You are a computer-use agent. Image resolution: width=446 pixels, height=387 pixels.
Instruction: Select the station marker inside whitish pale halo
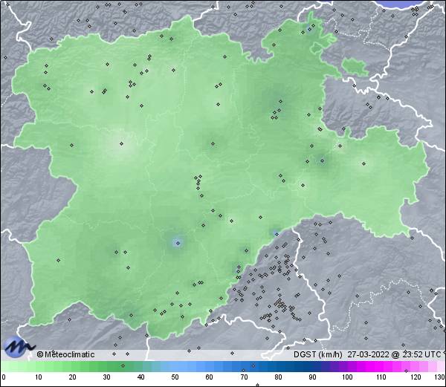(x=121, y=144)
